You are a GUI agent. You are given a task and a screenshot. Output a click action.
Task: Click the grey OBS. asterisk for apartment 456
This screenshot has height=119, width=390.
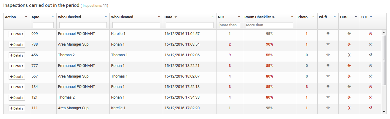349,55
